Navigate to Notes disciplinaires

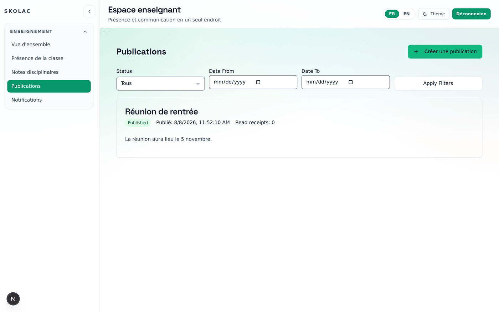49,72
